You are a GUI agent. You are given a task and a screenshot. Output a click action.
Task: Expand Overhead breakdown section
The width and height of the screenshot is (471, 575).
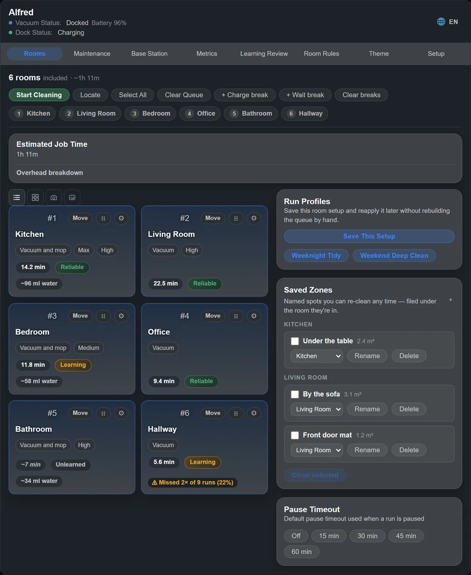point(49,173)
